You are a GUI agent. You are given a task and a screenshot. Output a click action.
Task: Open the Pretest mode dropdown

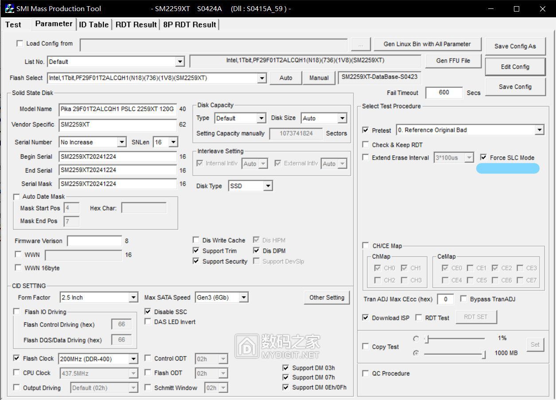tap(539, 130)
